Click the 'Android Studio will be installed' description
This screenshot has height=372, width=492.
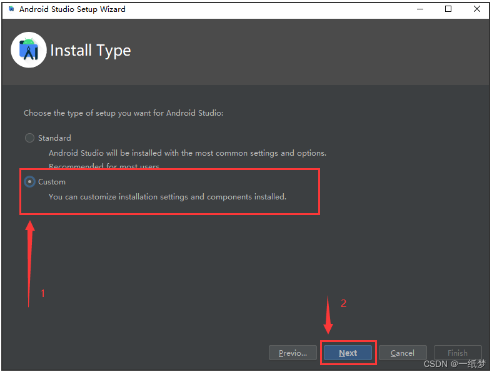(188, 153)
